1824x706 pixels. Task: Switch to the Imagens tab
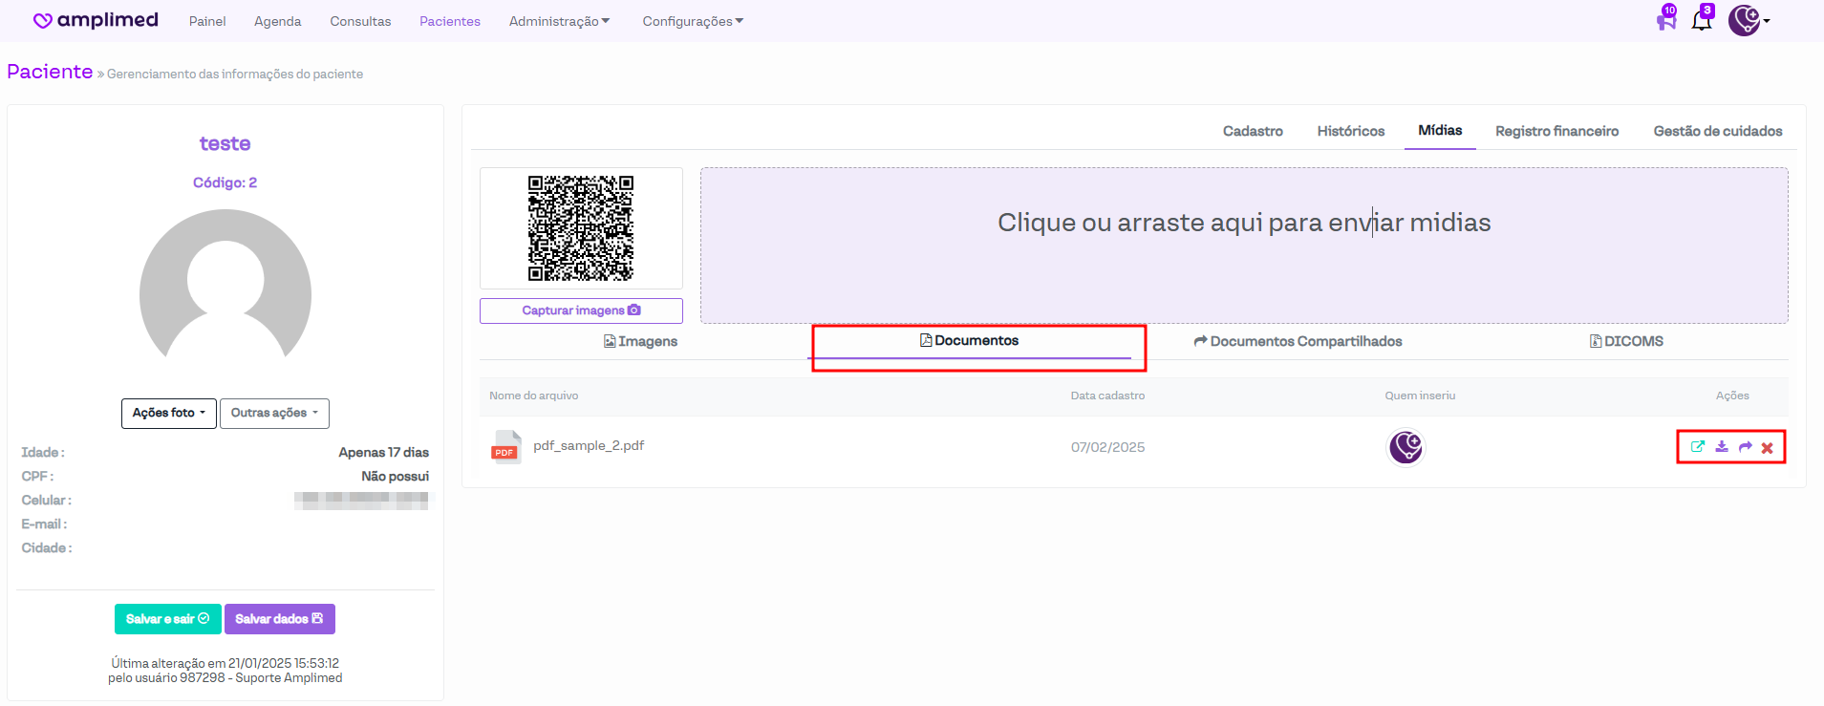coord(640,341)
